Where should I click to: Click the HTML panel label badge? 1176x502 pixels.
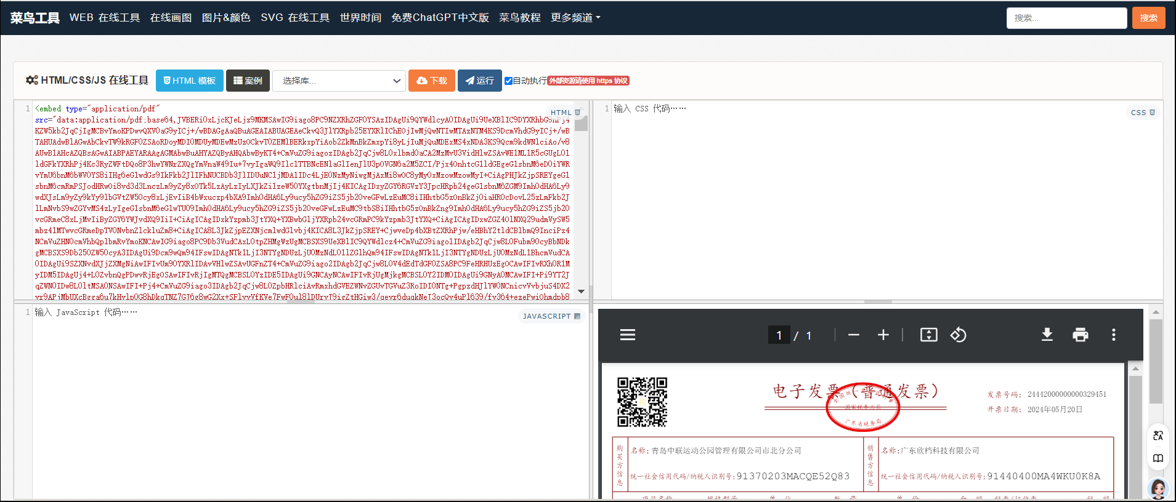(565, 113)
